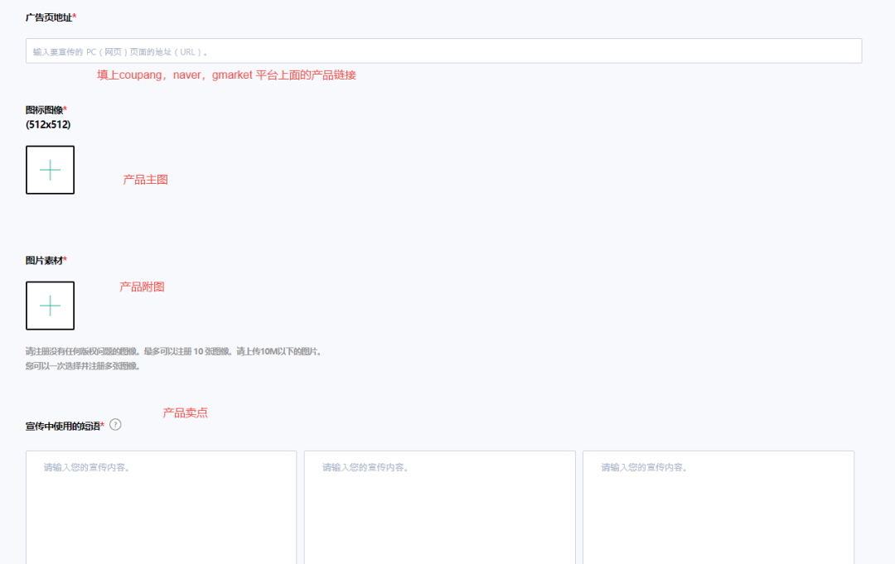Focus the first promotional phrase text box
Screen dimensions: 895x564
point(161,508)
